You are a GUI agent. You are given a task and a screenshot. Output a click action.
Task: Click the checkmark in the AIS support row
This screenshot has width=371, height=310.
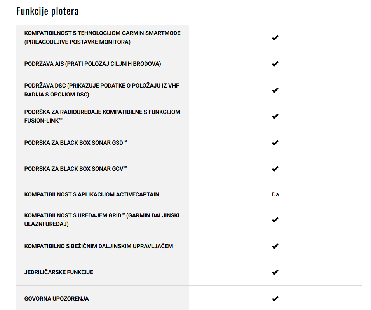coord(275,64)
